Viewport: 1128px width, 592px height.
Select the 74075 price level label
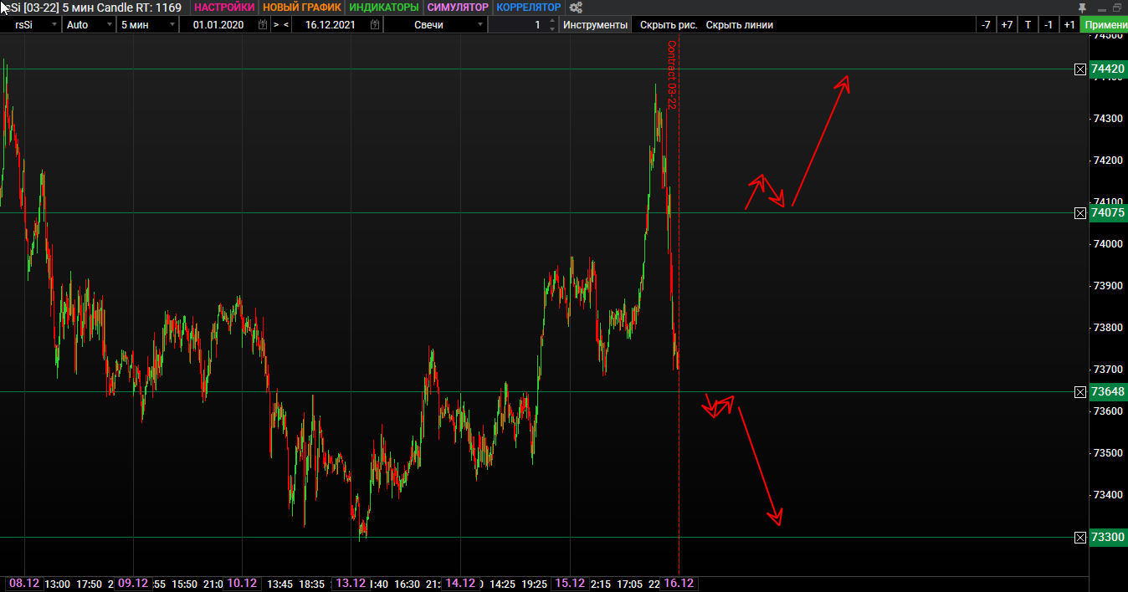1108,213
